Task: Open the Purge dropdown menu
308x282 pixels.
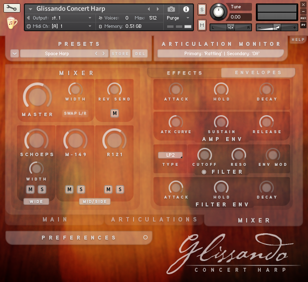Action: pyautogui.click(x=188, y=18)
